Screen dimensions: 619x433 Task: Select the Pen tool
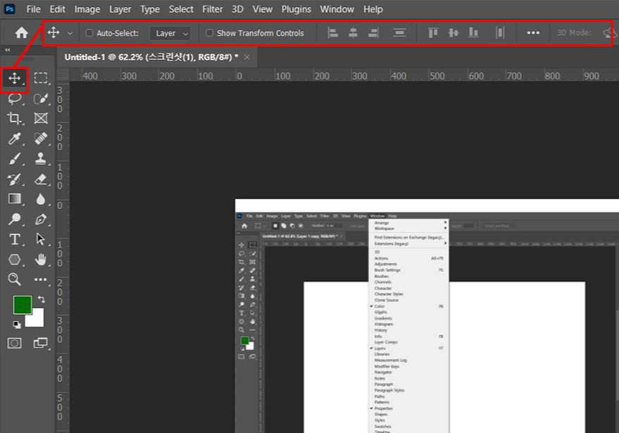[x=41, y=219]
